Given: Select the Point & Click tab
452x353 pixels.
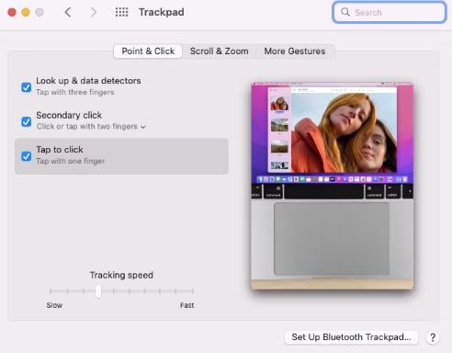Looking at the screenshot, I should tap(148, 51).
